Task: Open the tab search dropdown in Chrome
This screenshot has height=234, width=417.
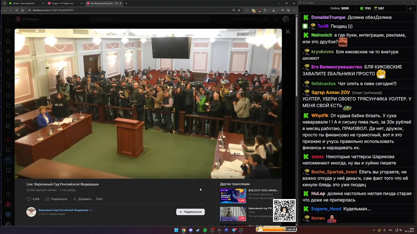Action: 4,3
